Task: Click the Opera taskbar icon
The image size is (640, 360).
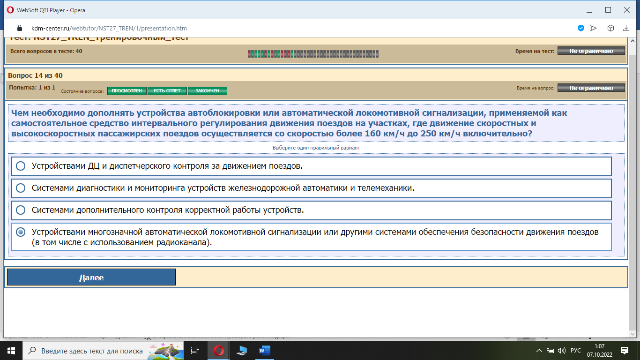Action: pyautogui.click(x=219, y=351)
